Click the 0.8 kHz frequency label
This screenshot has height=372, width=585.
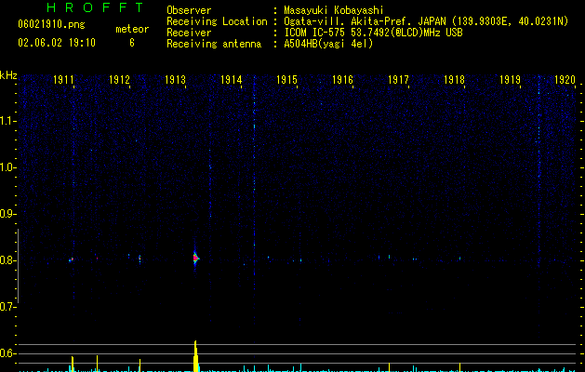click(x=7, y=260)
